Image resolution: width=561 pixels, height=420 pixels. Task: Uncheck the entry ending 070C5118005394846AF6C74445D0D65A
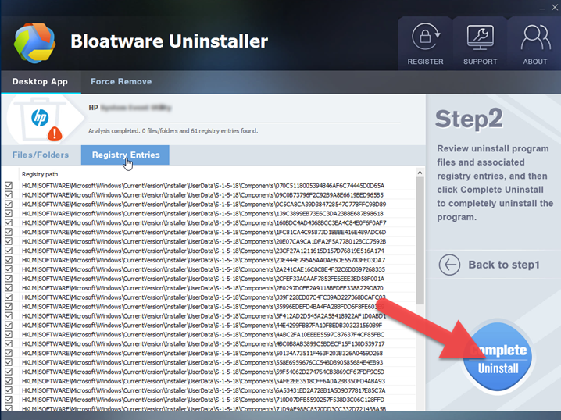point(9,186)
